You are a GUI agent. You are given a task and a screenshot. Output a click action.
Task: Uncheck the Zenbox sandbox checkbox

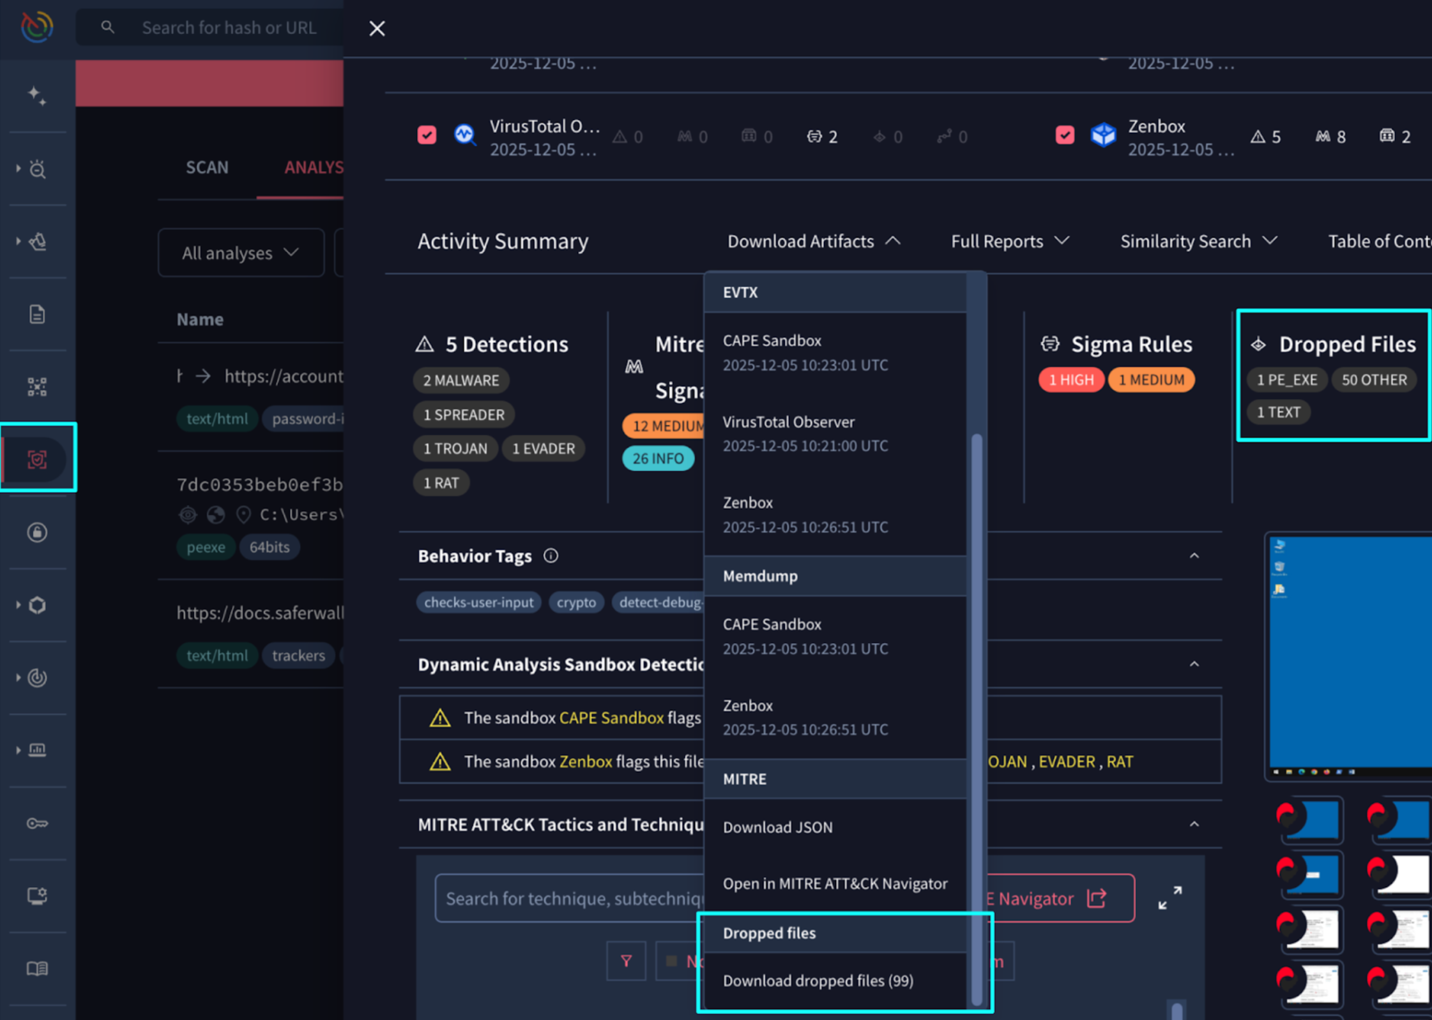(x=1064, y=135)
